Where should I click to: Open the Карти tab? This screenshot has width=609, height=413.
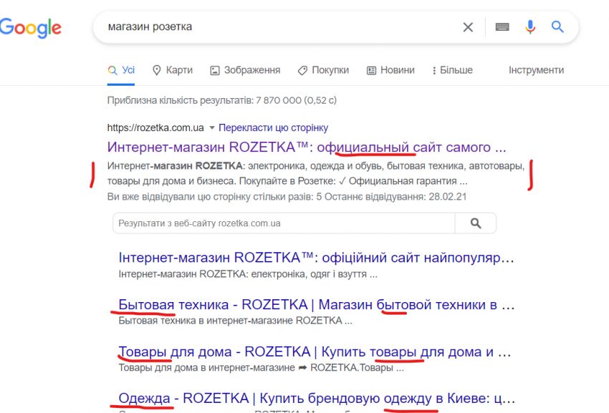[173, 70]
